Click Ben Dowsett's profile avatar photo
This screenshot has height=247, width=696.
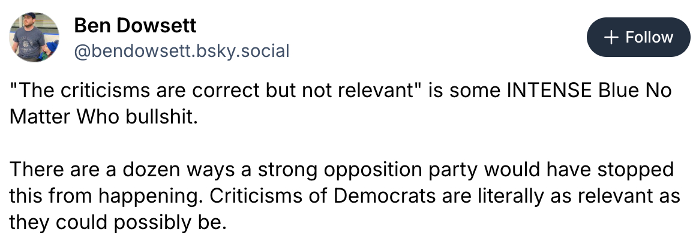[34, 37]
